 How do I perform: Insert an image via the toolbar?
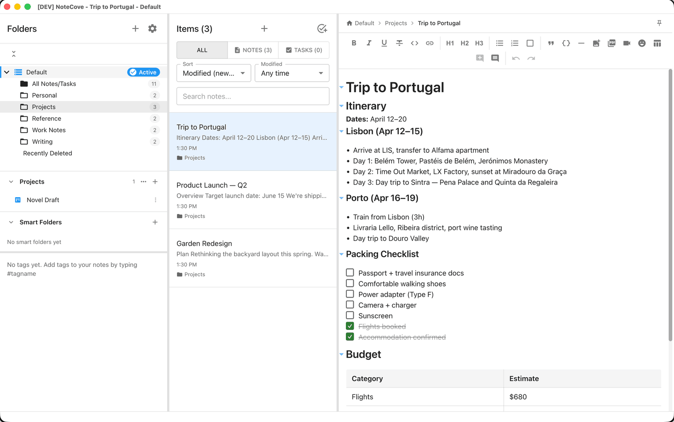[596, 43]
